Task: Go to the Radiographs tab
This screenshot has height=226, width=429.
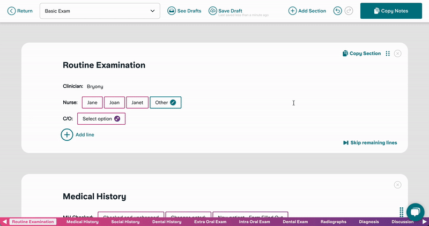Action: (333, 222)
